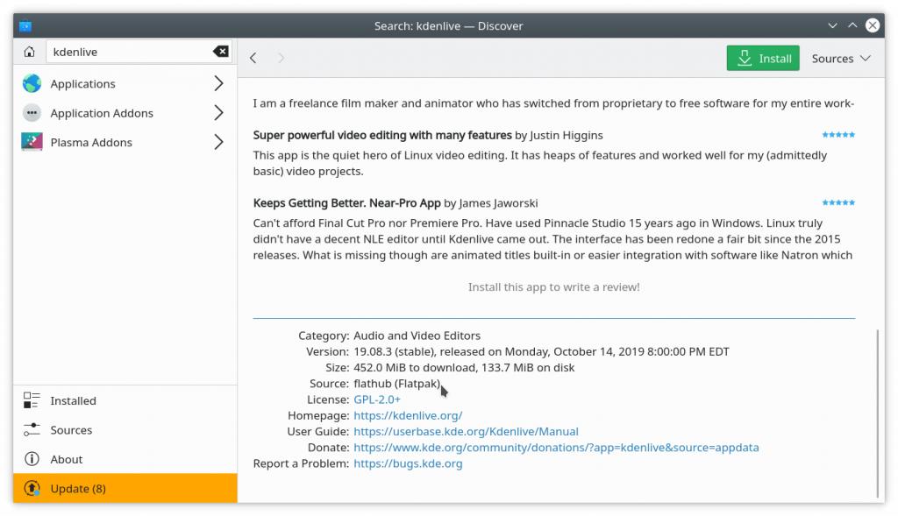Open the Sources dropdown in toolbar
Viewport: 898px width, 516px height.
(x=840, y=59)
